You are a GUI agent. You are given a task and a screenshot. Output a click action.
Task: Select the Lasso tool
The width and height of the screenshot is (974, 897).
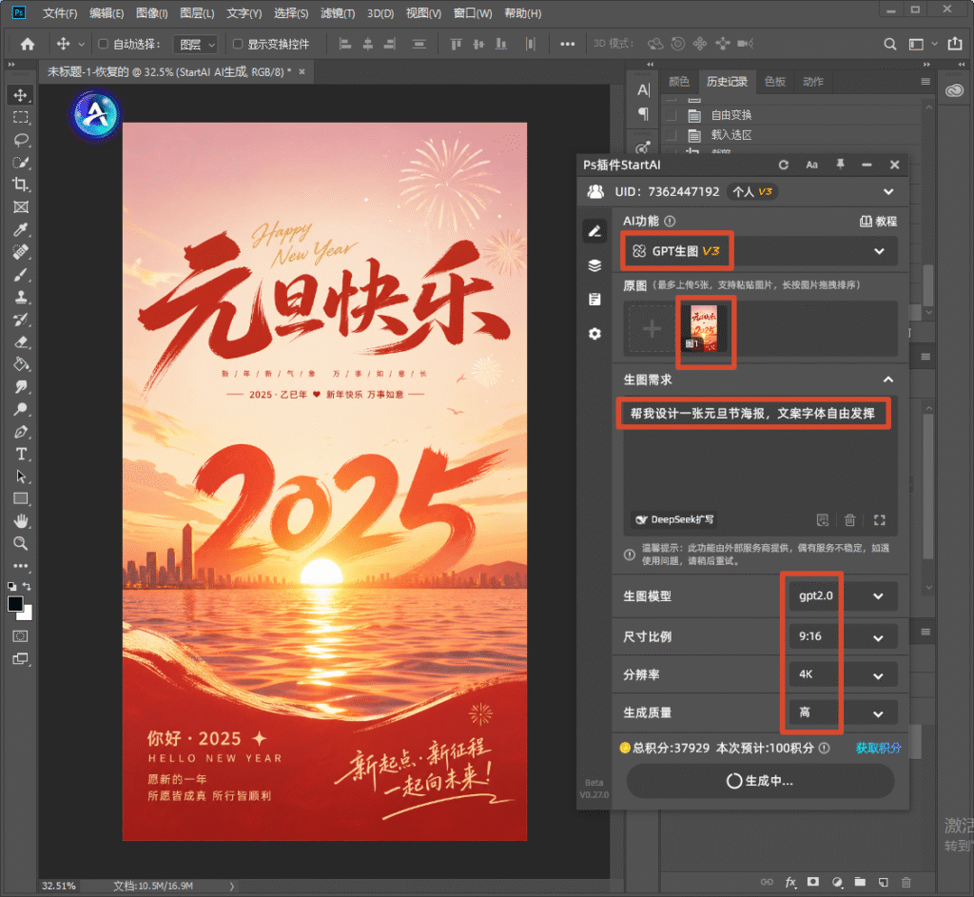(21, 140)
